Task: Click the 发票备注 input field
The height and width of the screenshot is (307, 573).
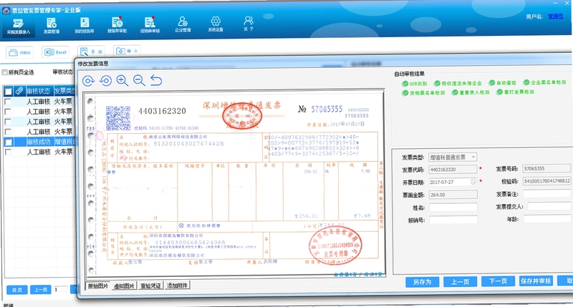Action: pos(547,193)
